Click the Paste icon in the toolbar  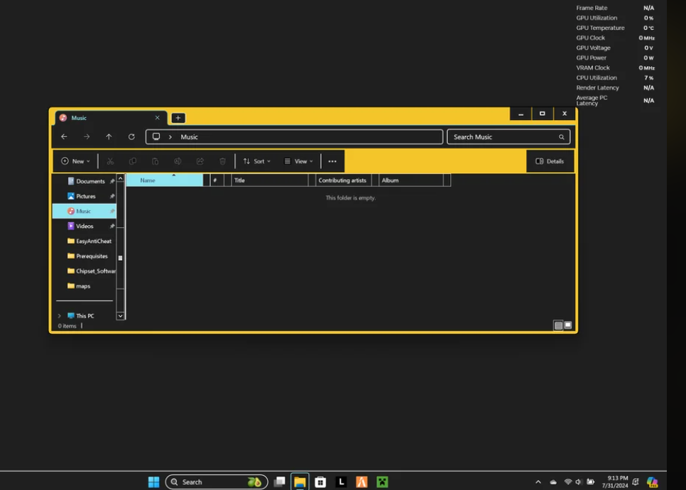pos(155,161)
